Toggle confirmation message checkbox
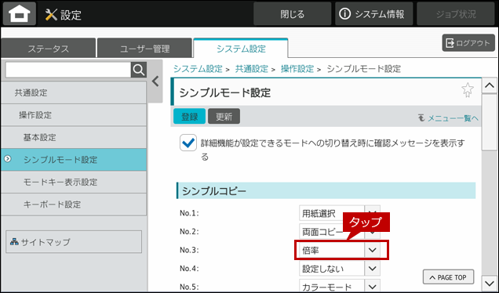499x293 pixels. pyautogui.click(x=188, y=143)
